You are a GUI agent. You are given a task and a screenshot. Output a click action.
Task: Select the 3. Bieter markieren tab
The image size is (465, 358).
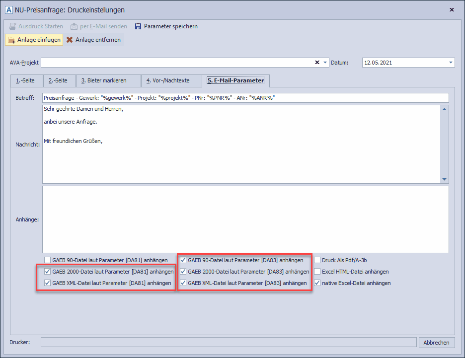pos(108,80)
